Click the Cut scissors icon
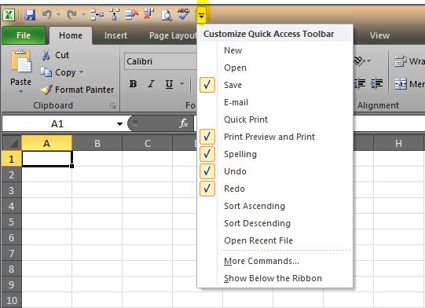Screen dimensions: 425x308 coord(46,55)
